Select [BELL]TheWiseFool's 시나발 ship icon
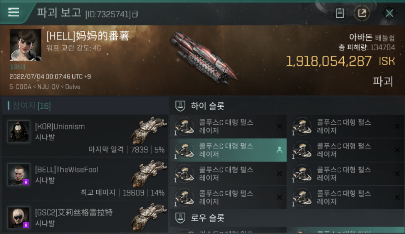Viewport: 405px width, 234px height. tap(149, 173)
